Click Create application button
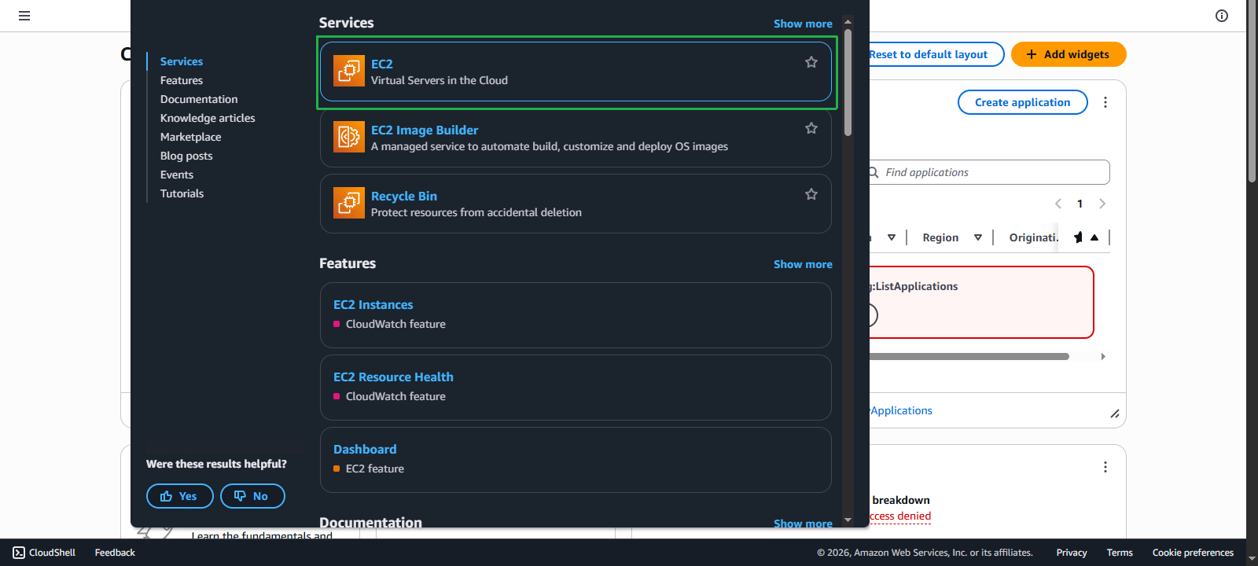 pyautogui.click(x=1023, y=102)
